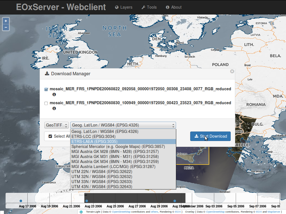Click the timeline dot near Aug 17 2006
The height and width of the screenshot is (214, 286).
(x=21, y=201)
